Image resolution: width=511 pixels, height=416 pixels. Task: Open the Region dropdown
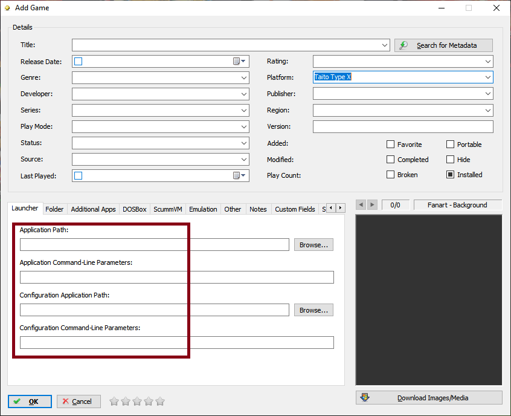click(x=488, y=110)
